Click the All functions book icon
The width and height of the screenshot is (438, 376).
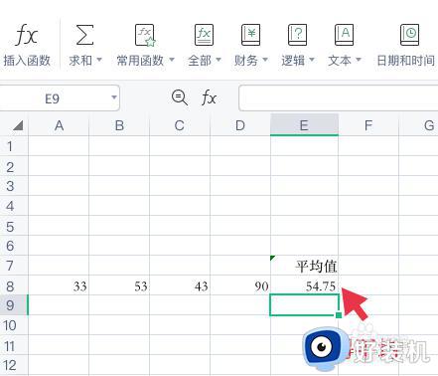point(204,35)
